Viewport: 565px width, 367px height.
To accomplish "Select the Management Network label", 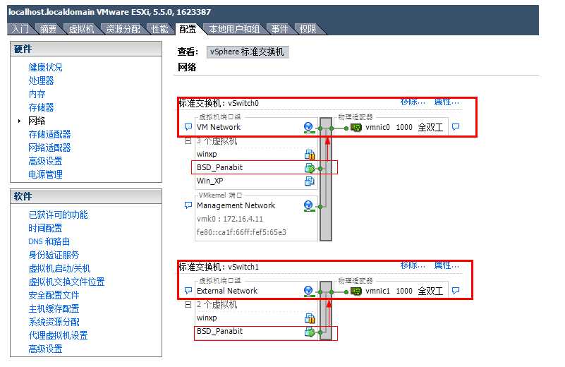I will pyautogui.click(x=236, y=205).
